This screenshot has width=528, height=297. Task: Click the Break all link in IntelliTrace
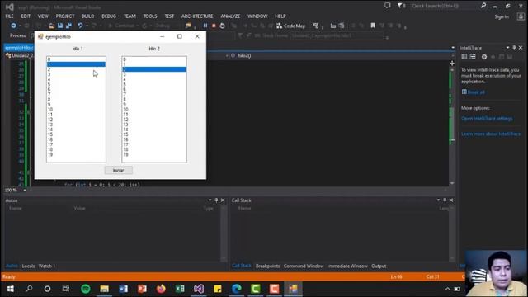[476, 92]
